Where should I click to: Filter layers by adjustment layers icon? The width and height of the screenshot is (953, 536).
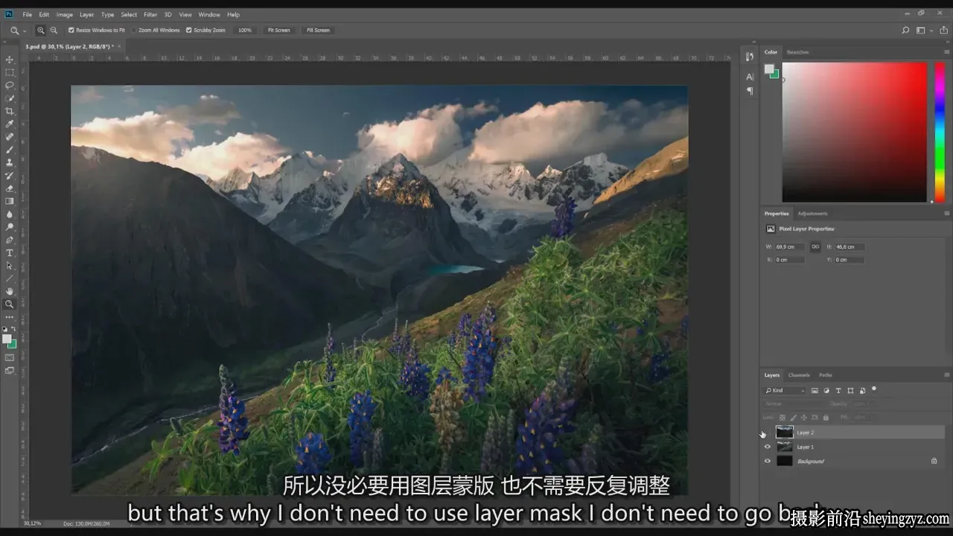click(826, 390)
